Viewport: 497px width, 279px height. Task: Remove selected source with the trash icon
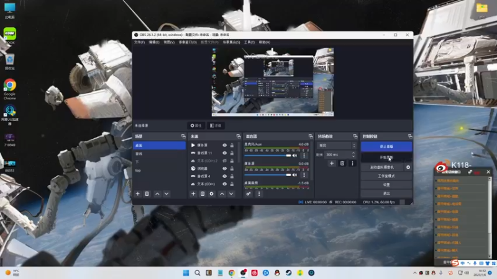pos(203,193)
